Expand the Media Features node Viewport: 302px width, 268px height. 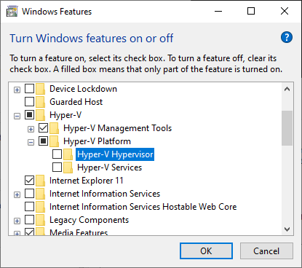coord(17,234)
